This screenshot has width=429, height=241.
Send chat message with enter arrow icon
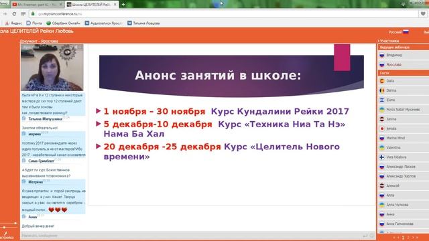coord(365,236)
